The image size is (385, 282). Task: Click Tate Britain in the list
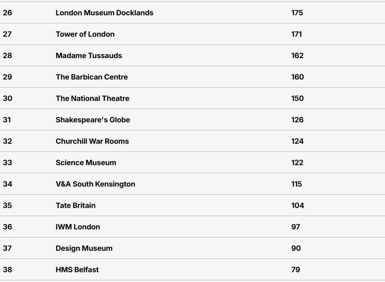75,205
